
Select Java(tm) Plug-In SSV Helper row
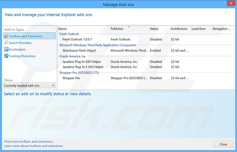point(146,62)
